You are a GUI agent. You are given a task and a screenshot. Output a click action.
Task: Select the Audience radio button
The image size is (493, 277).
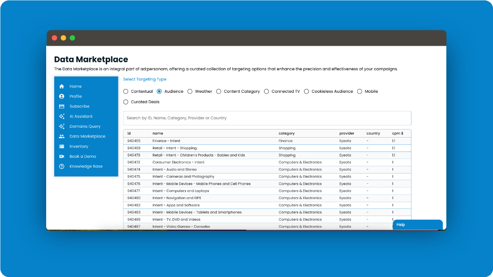click(159, 91)
